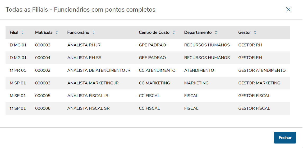Click the ANALISTA FISCAL JR entry
This screenshot has width=303, height=148.
coord(88,96)
